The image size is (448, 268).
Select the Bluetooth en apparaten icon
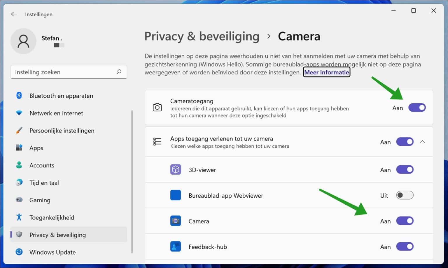click(x=19, y=96)
